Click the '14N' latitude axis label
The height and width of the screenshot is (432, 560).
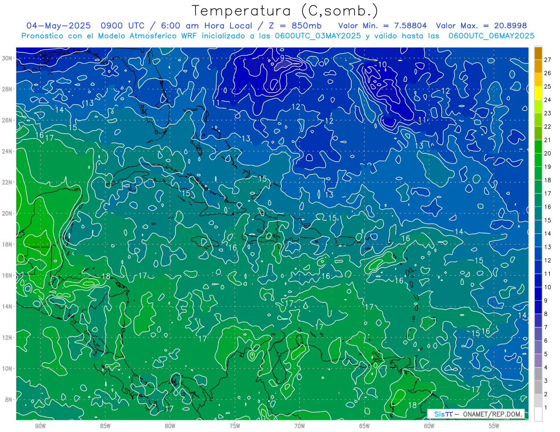click(8, 306)
